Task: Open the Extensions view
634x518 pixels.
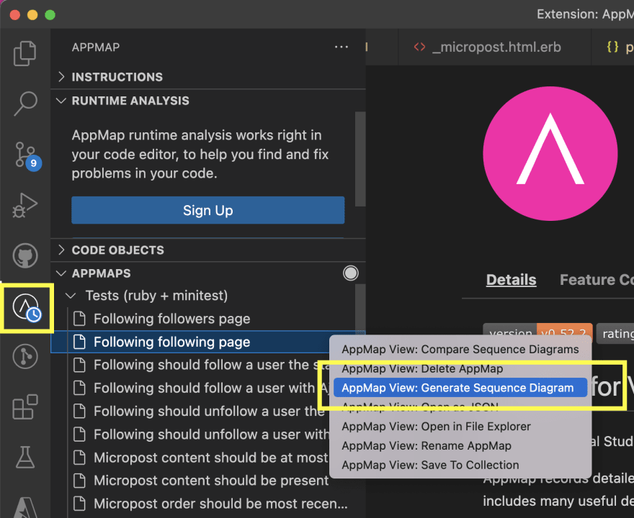Action: [25, 407]
